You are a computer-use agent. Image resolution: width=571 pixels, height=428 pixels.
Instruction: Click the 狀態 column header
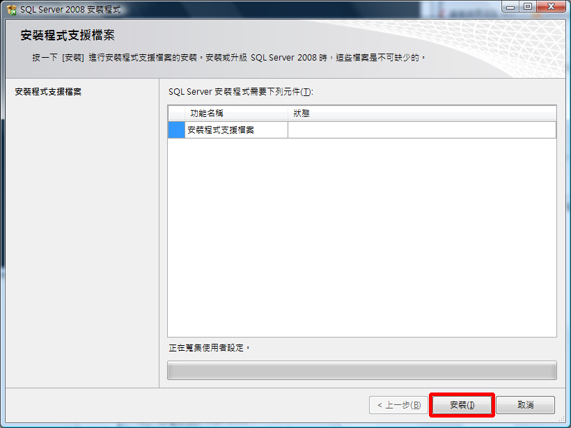[422, 113]
